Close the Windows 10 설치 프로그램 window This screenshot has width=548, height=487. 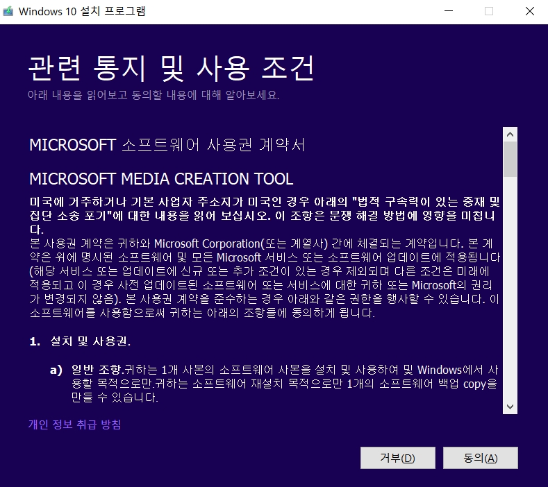(529, 11)
